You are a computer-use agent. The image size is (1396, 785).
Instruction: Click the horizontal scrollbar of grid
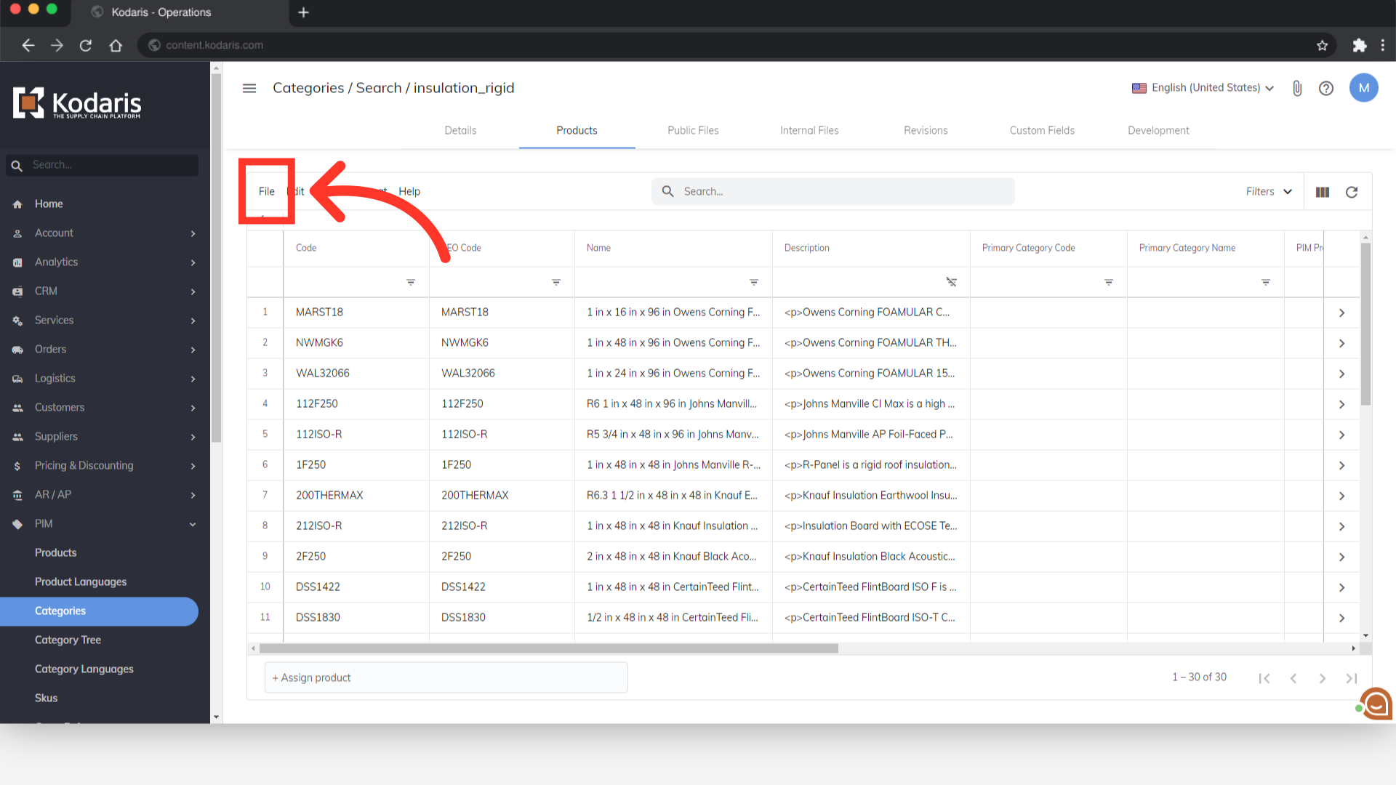tap(548, 648)
